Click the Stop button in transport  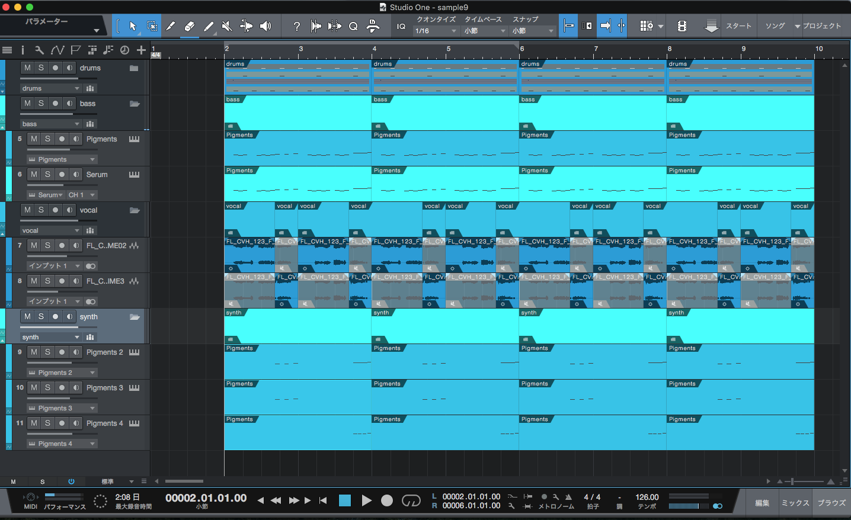pos(345,500)
